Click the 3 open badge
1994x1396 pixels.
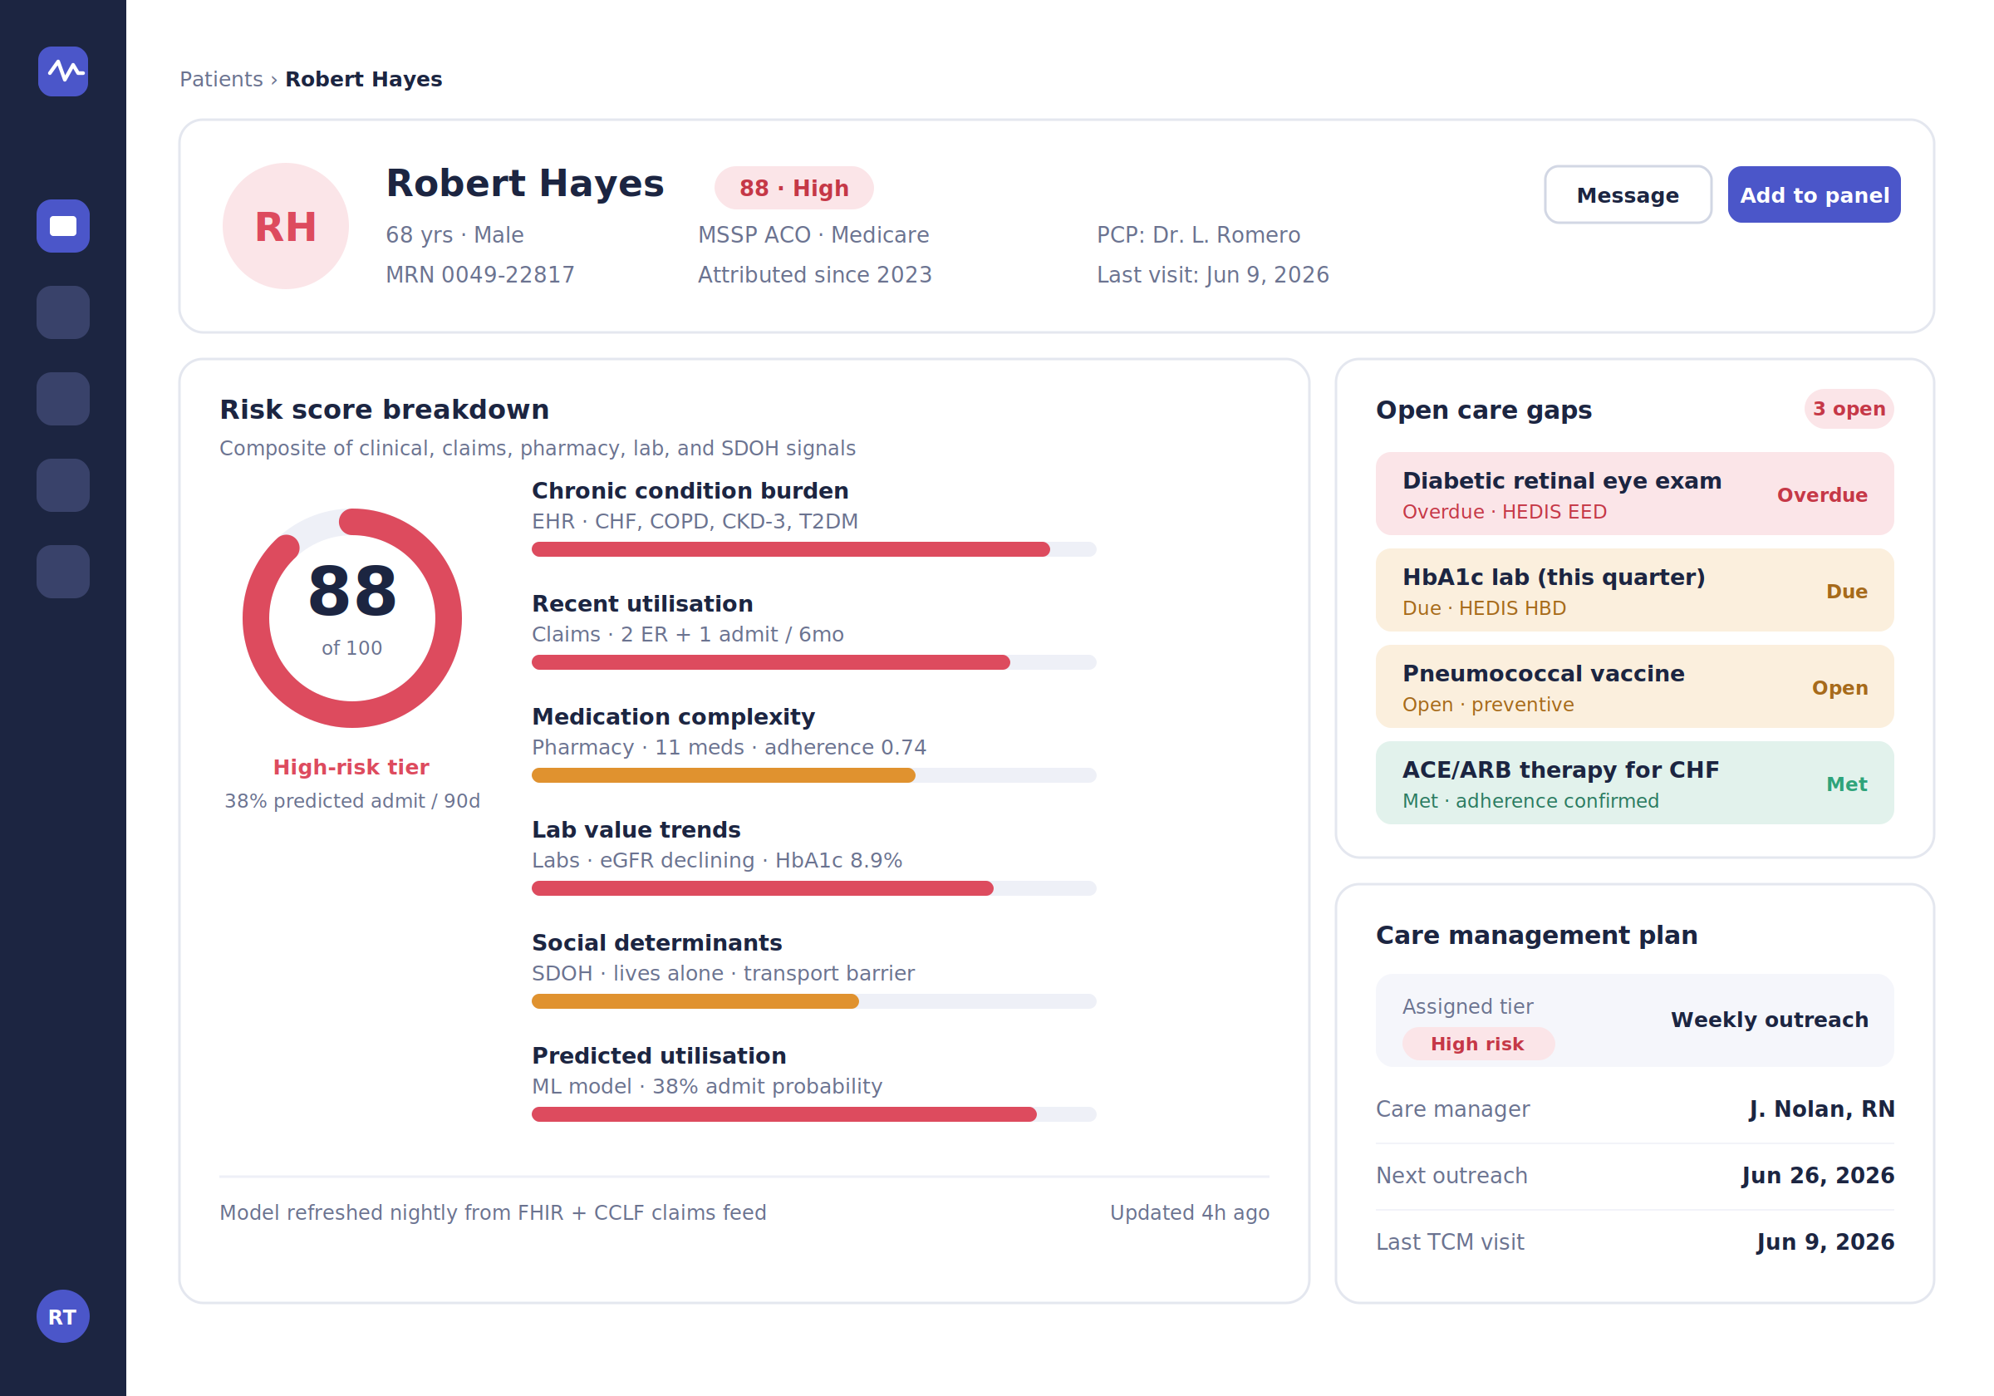click(x=1849, y=408)
